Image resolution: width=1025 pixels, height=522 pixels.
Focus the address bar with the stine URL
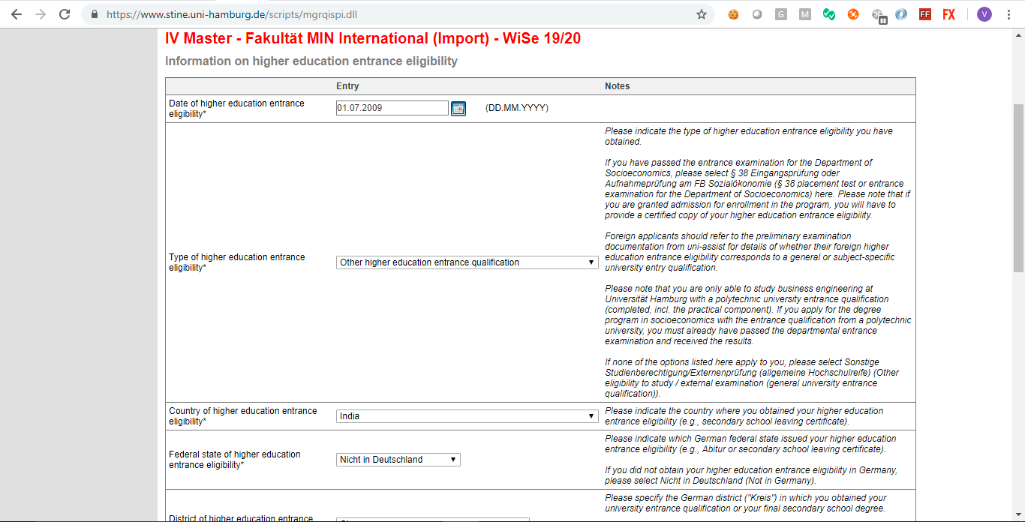(x=375, y=14)
